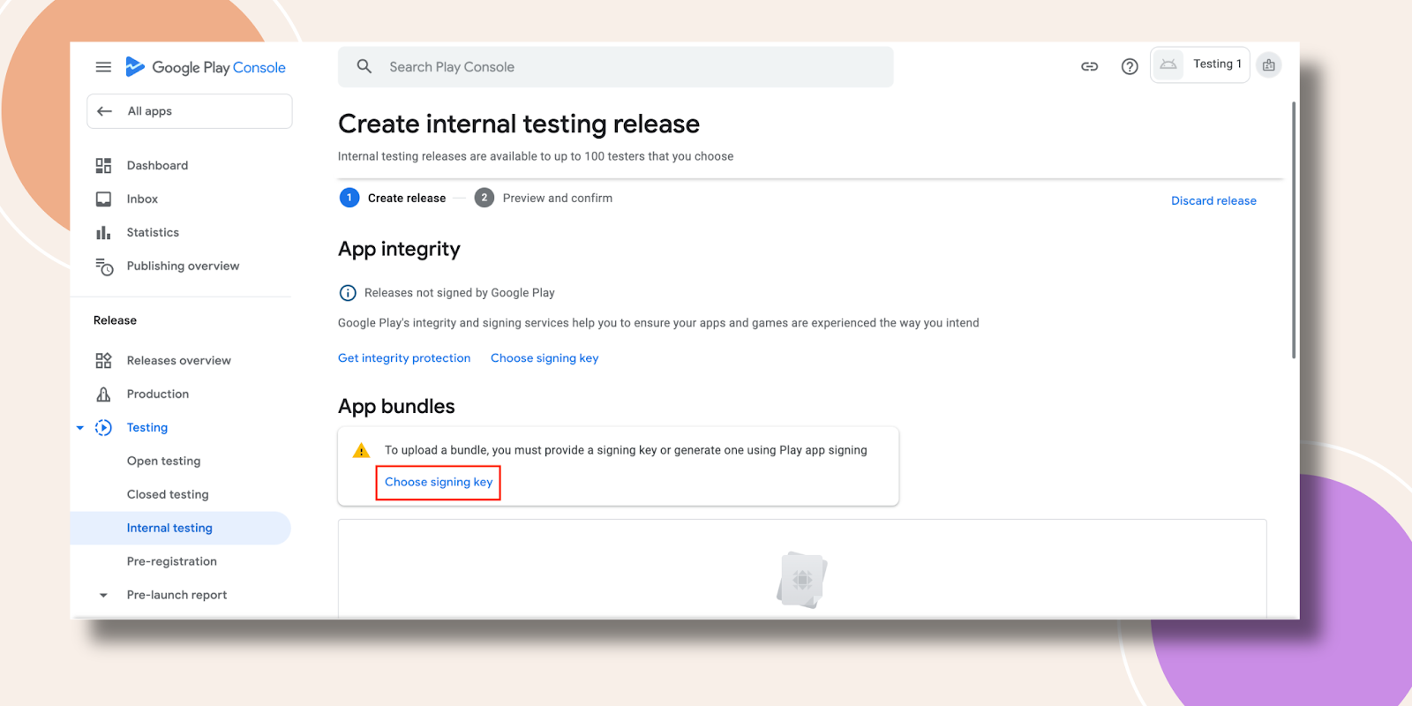Click Discard release link

(x=1213, y=201)
